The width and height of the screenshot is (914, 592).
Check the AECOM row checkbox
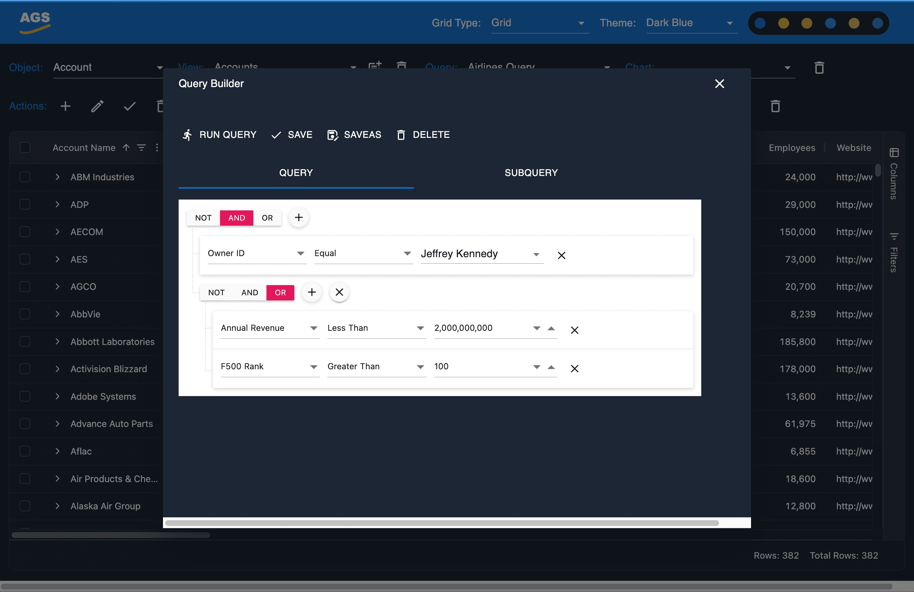pos(25,232)
